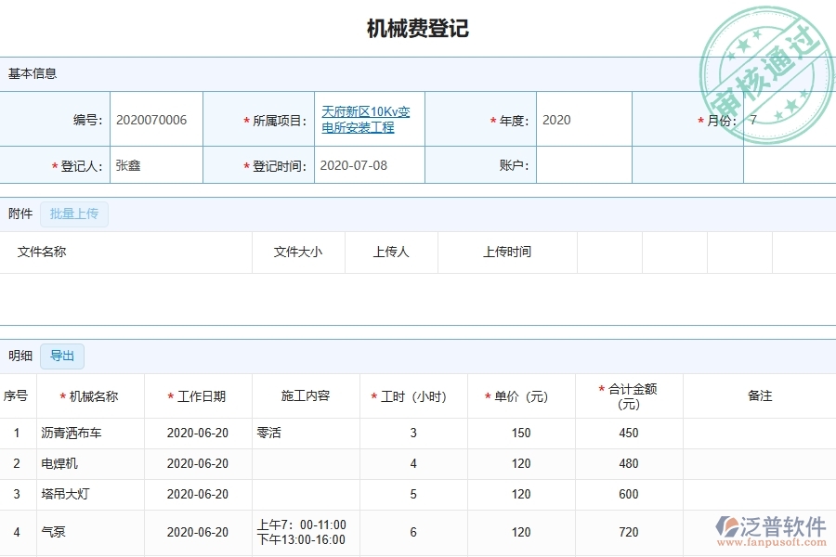Click the 登记人 field 张鑫

coord(129,166)
